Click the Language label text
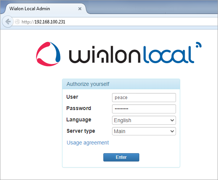Image resolution: width=218 pixels, height=180 pixels. click(x=79, y=120)
